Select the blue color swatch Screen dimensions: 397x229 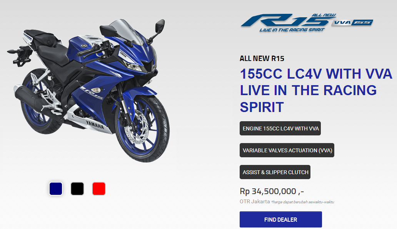pos(56,189)
